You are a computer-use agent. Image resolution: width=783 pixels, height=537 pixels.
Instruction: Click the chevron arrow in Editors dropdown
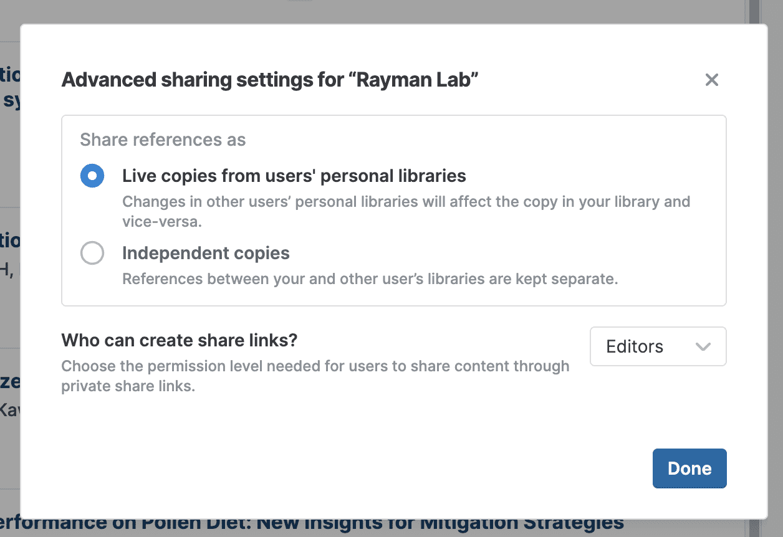pyautogui.click(x=703, y=346)
